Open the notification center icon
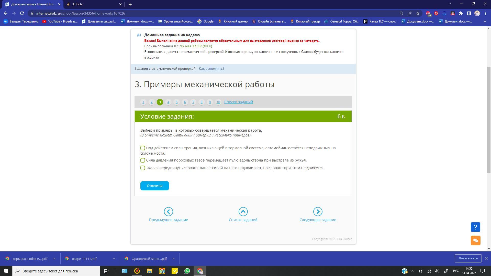Image resolution: width=491 pixels, height=276 pixels. tap(483, 271)
